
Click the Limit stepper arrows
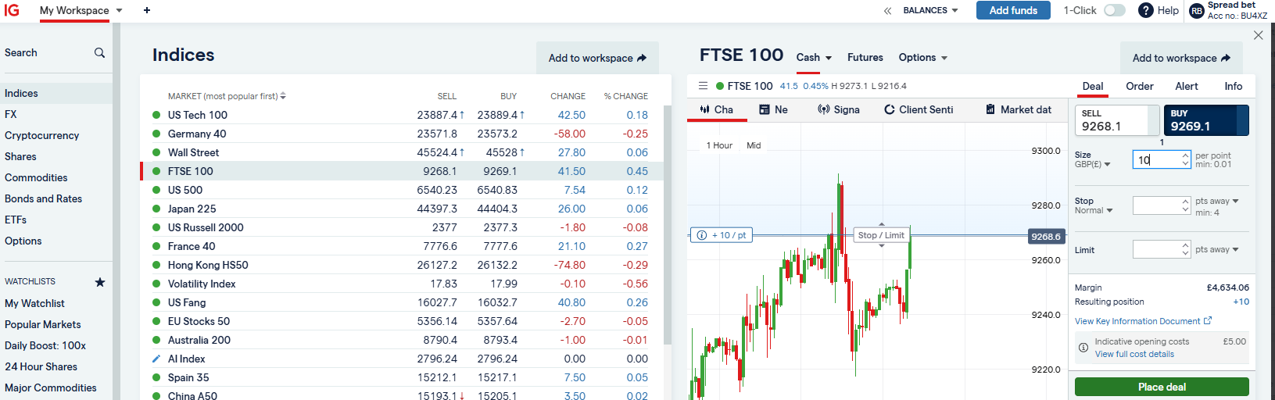coord(1185,249)
